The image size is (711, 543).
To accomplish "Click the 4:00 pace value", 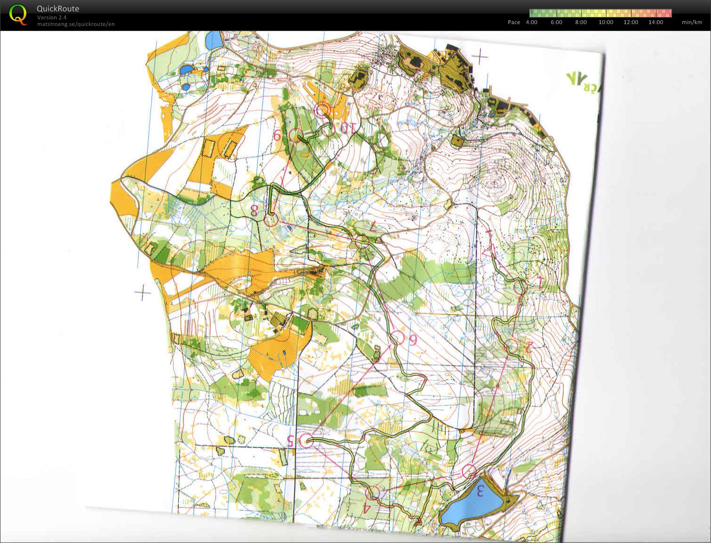I will (531, 22).
